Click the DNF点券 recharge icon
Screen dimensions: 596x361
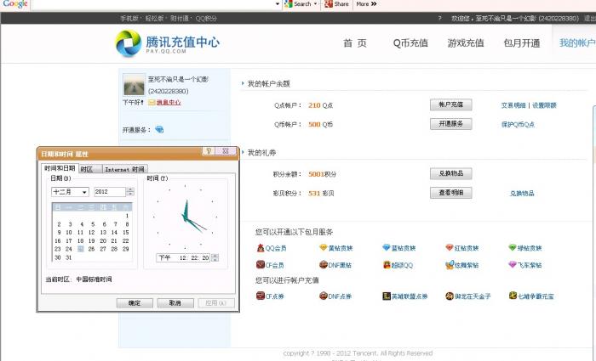(324, 296)
